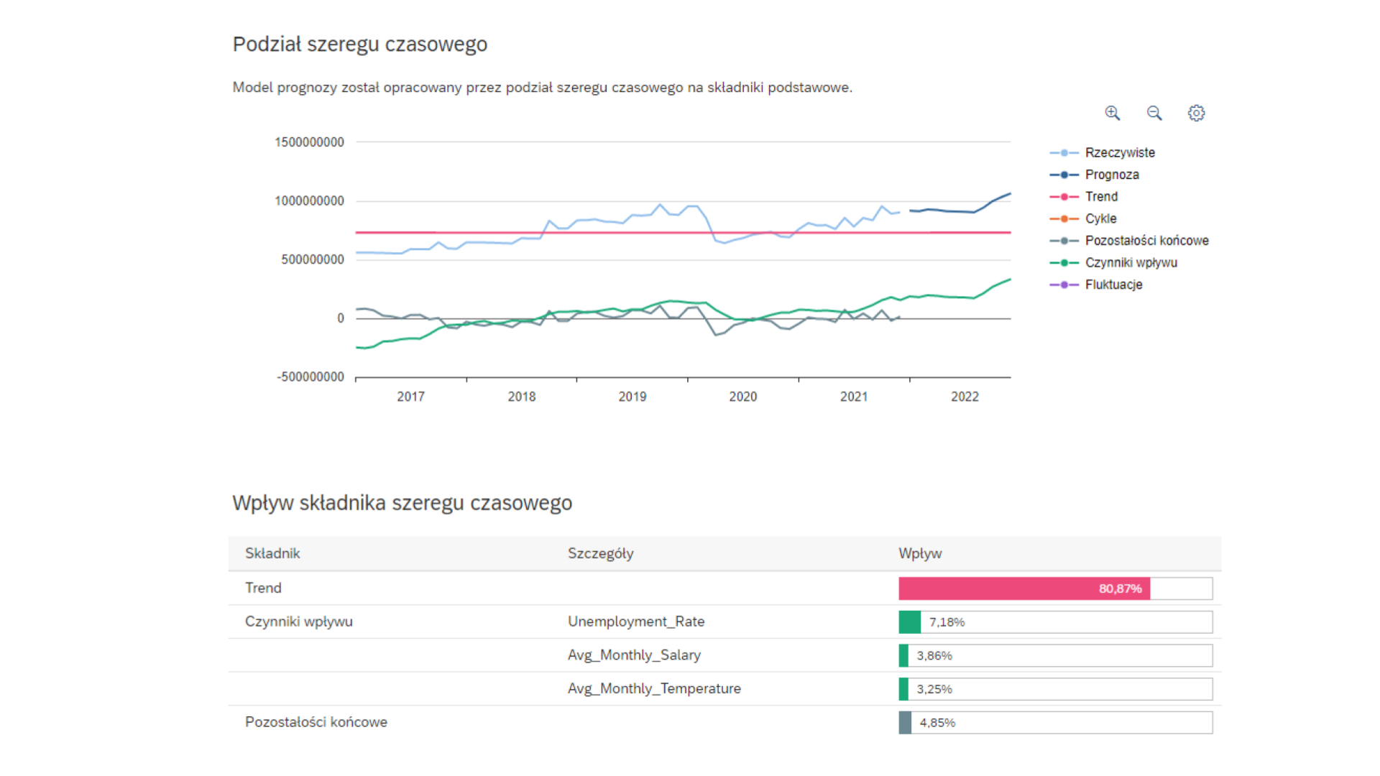Click the Avg_Monthly_Temperature row
This screenshot has width=1380, height=776.
[x=653, y=688]
